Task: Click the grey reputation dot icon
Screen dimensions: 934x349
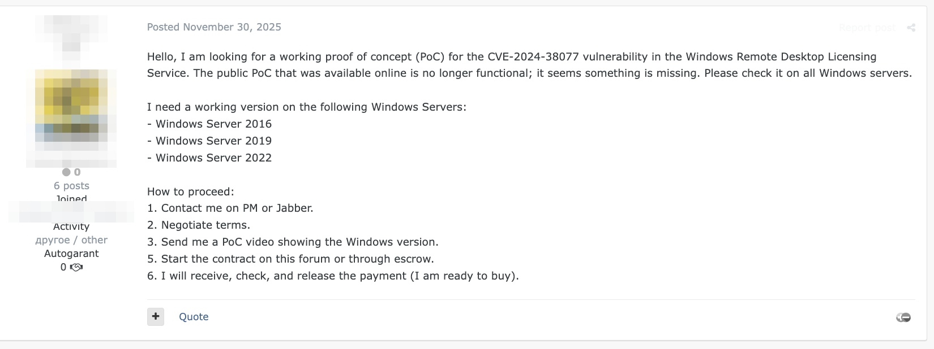Action: (x=66, y=172)
